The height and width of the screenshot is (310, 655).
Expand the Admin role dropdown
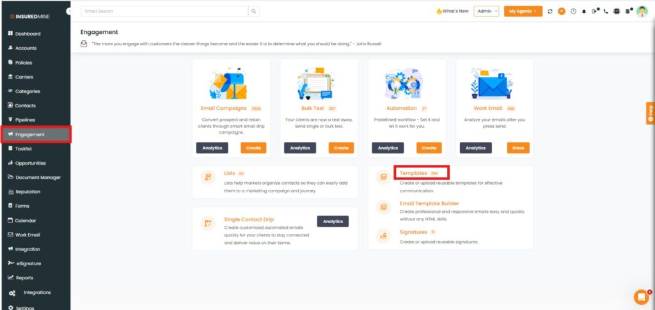click(486, 12)
